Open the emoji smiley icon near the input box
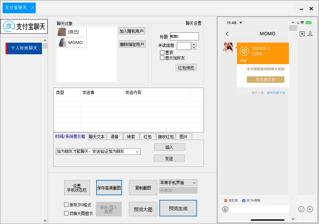The height and width of the screenshot is (224, 319). tap(301, 209)
